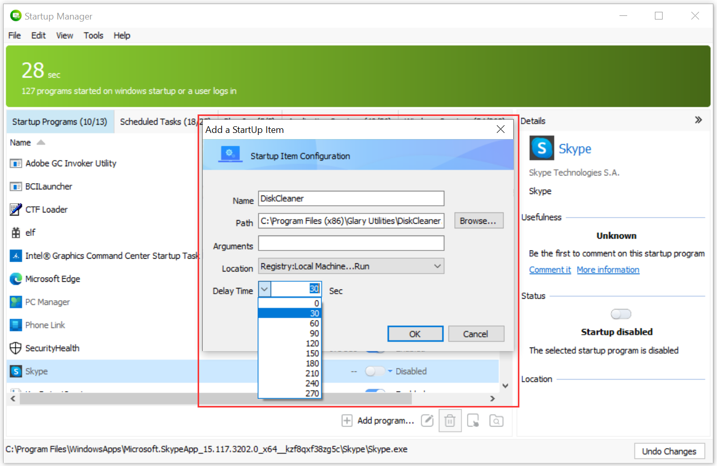
Task: Toggle the Status switch in Details panel
Action: click(x=621, y=314)
